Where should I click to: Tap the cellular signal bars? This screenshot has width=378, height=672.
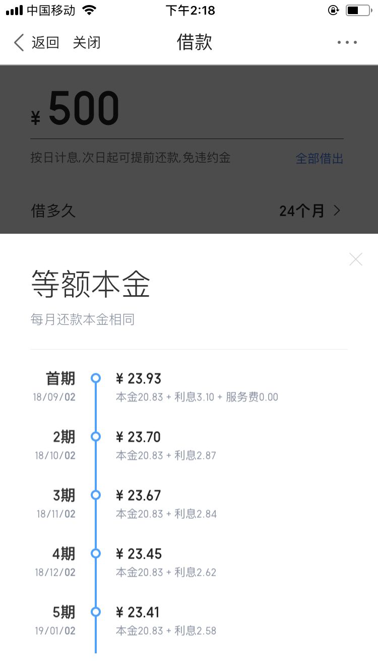click(x=14, y=10)
